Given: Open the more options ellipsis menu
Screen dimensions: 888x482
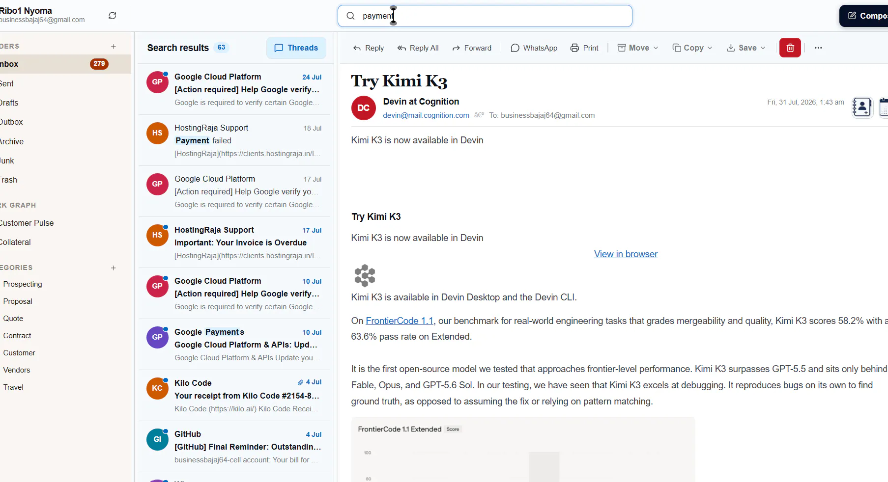Looking at the screenshot, I should pyautogui.click(x=818, y=48).
